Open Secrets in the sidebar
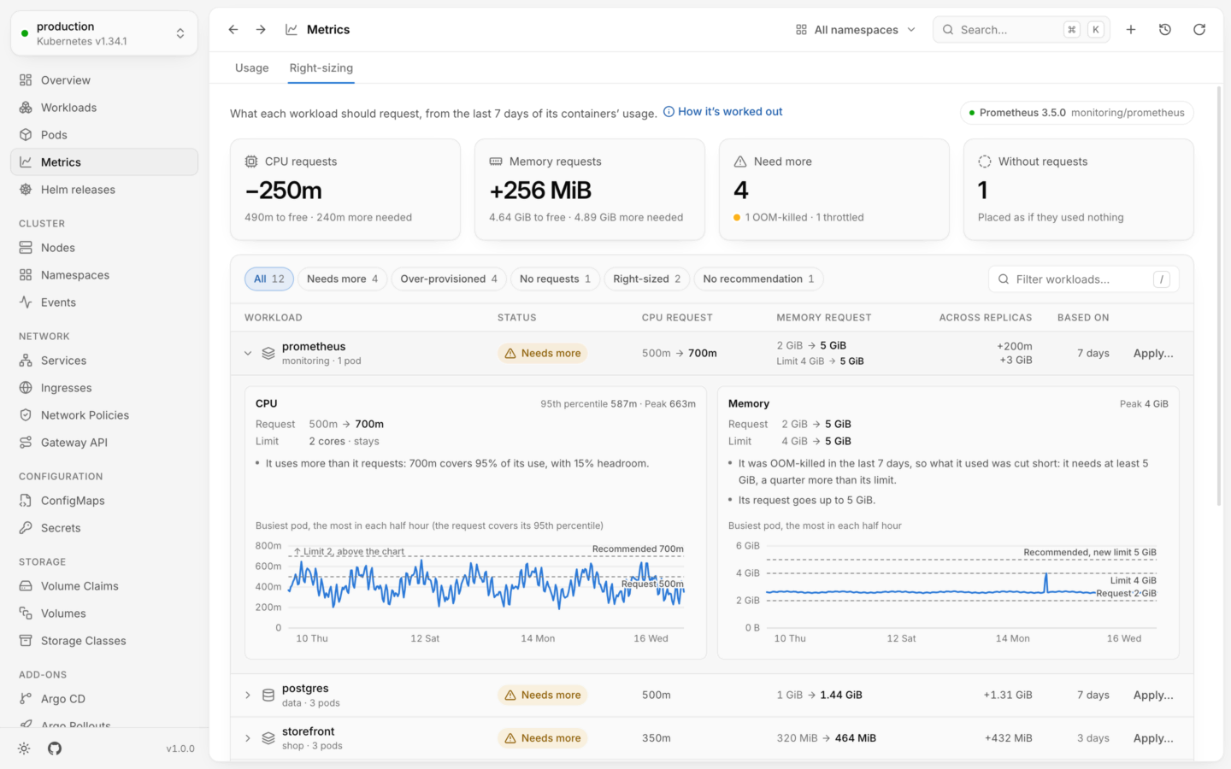This screenshot has width=1231, height=769. 104,528
